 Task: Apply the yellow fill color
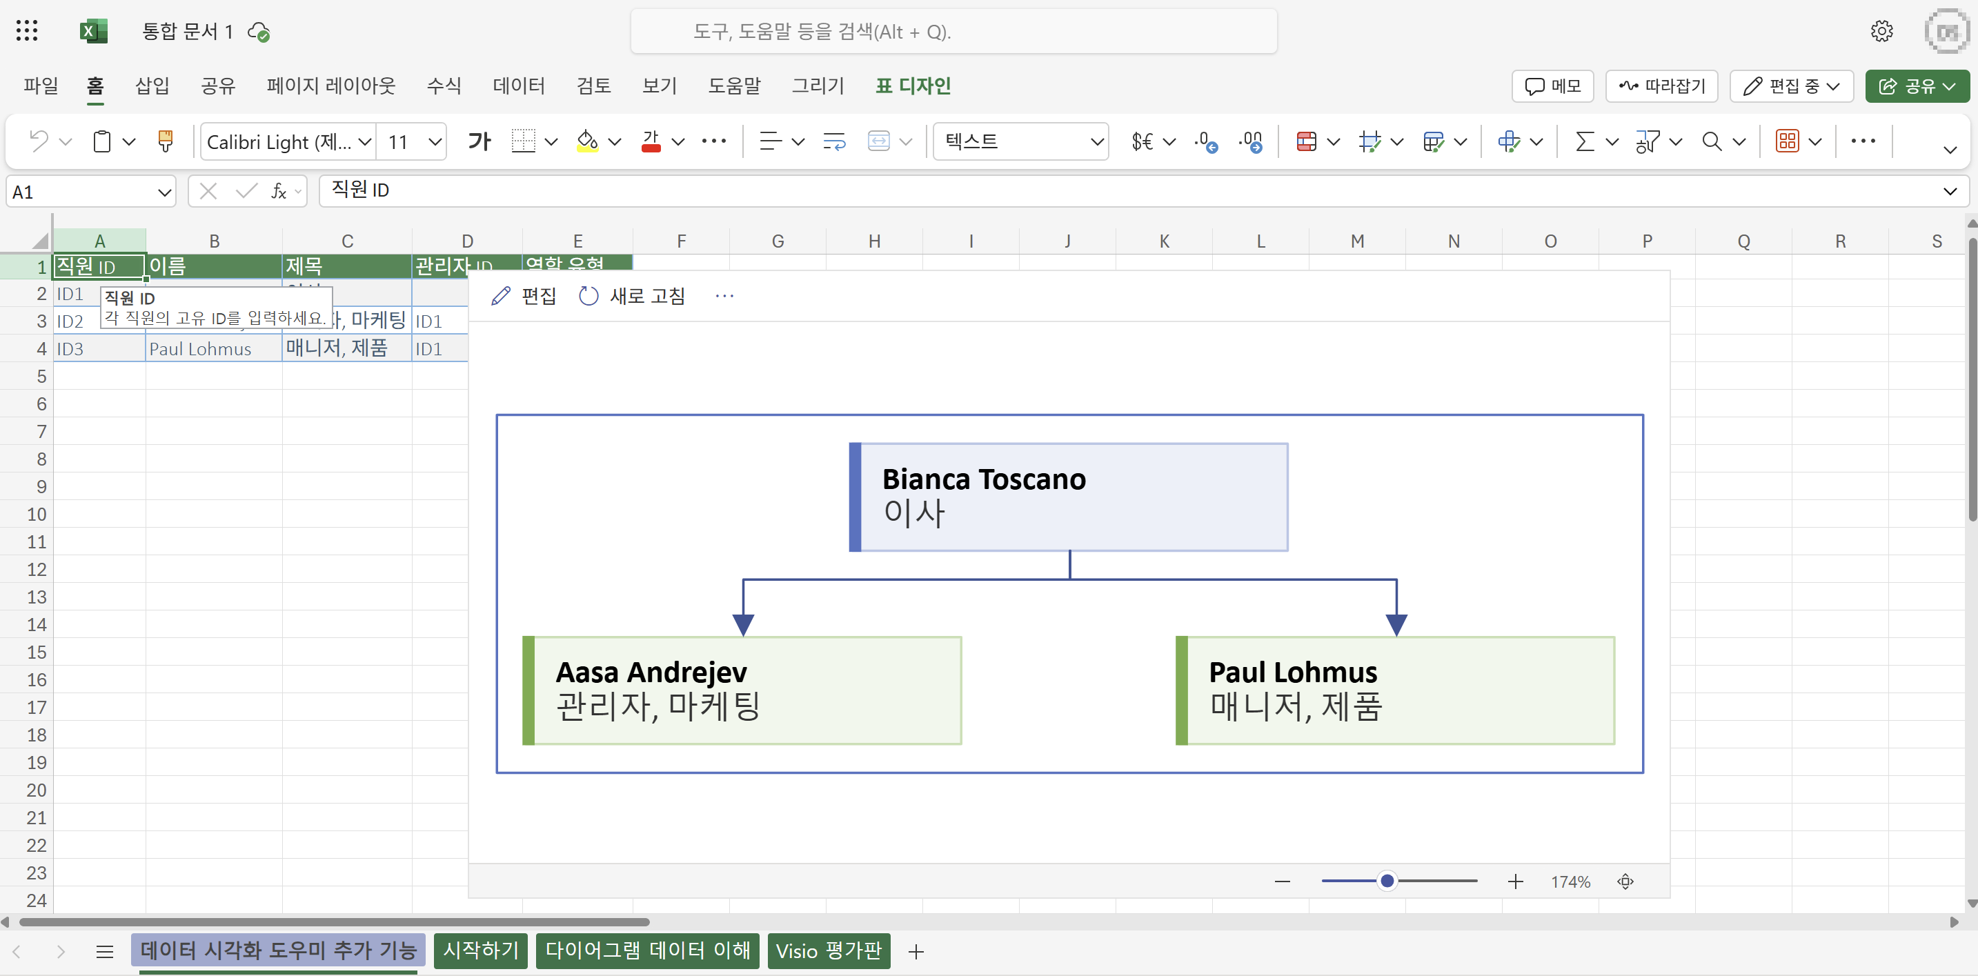tap(587, 141)
